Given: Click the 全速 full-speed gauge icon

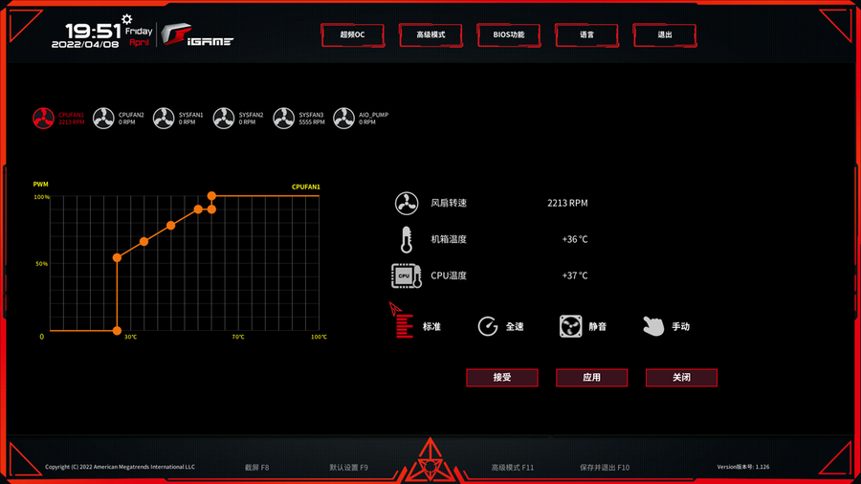Looking at the screenshot, I should tap(488, 326).
